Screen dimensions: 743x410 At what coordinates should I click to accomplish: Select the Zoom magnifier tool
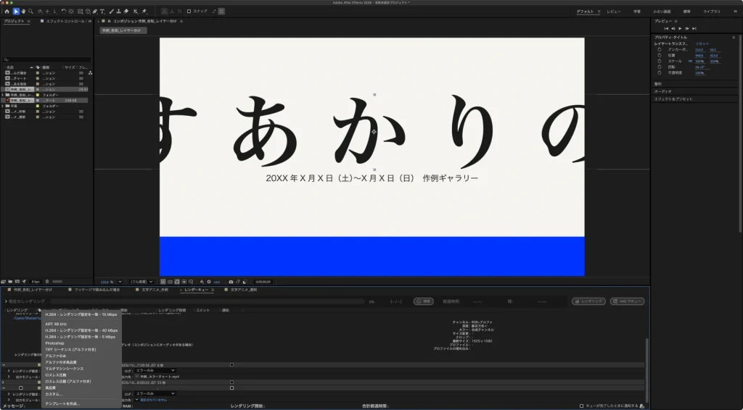(30, 12)
